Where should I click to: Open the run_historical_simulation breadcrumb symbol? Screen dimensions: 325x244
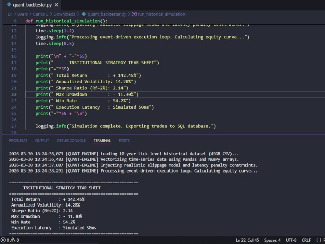click(162, 14)
